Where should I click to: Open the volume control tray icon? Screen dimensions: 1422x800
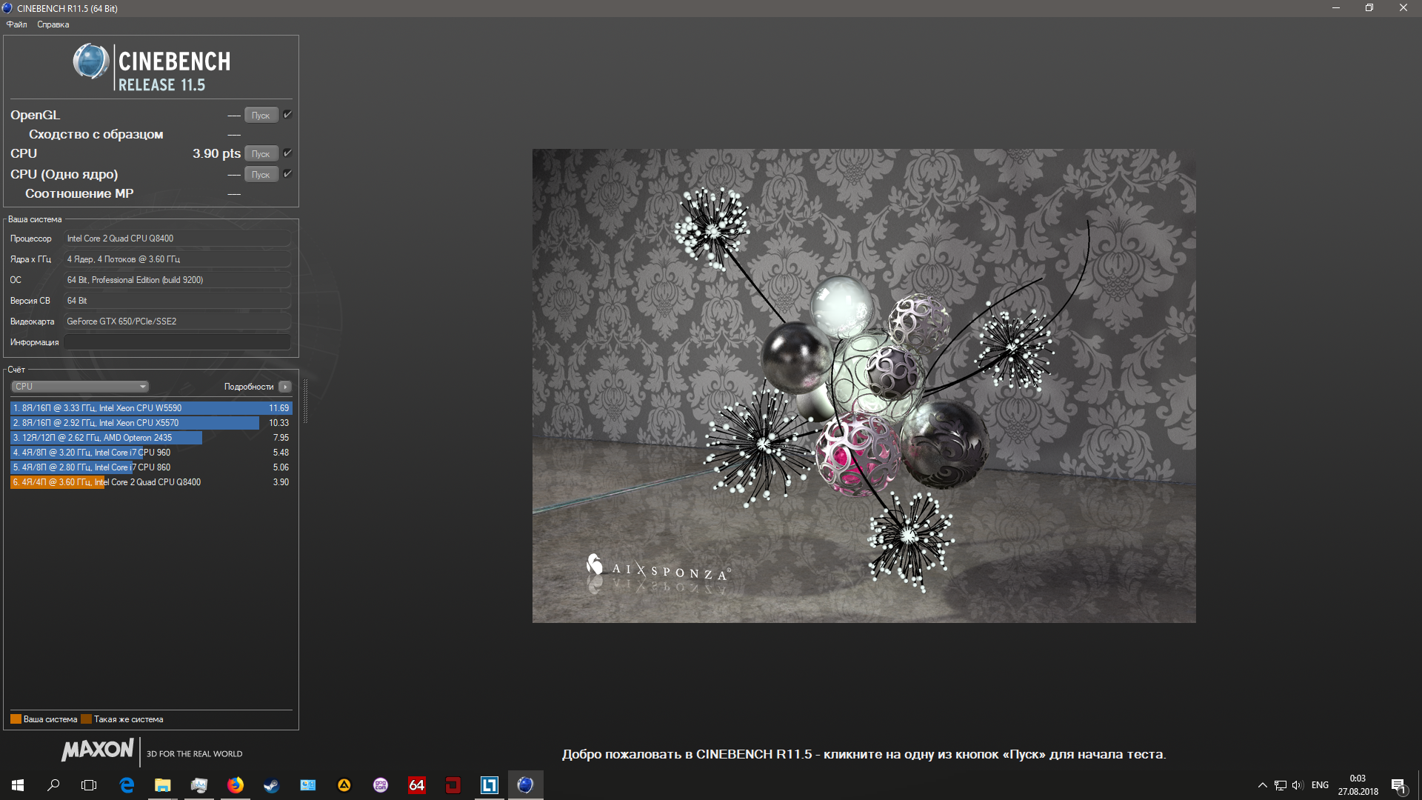tap(1297, 785)
